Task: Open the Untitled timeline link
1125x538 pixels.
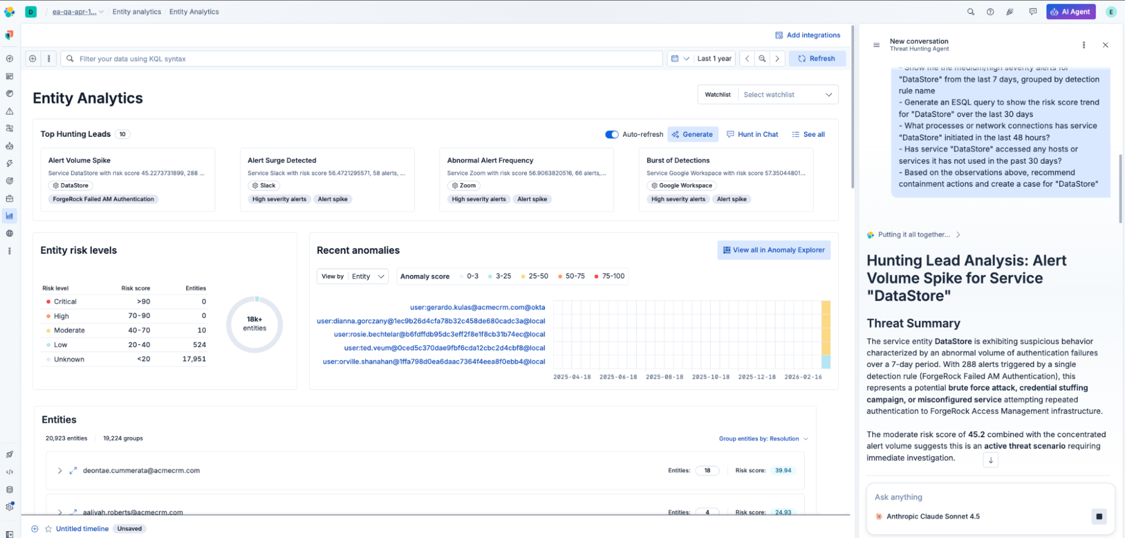Action: pos(82,529)
